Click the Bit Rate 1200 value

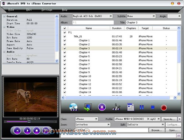[29, 38]
